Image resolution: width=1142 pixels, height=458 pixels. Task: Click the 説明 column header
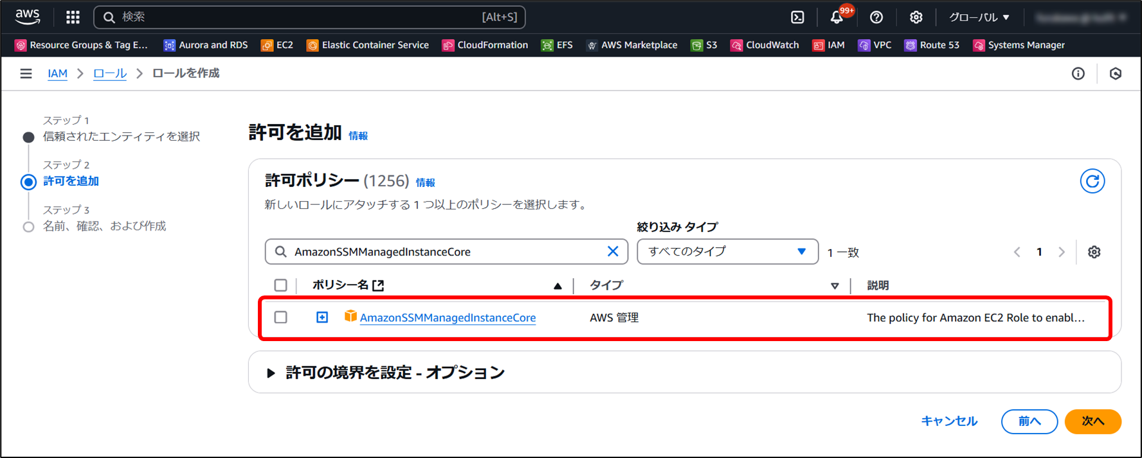coord(878,285)
